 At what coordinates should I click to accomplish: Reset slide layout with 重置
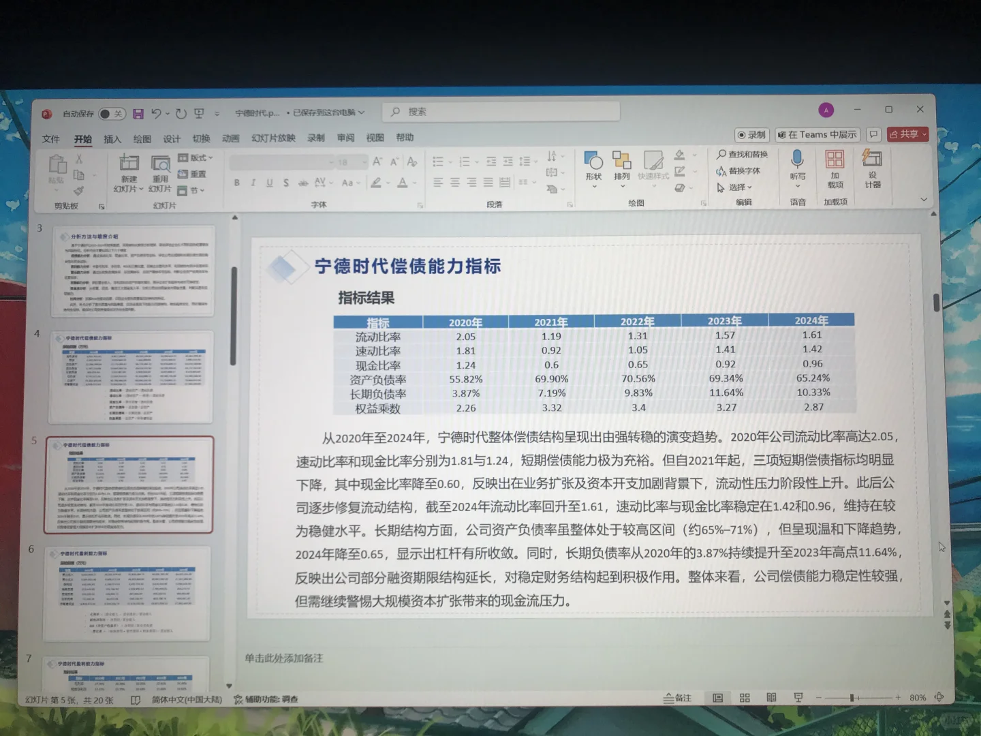(192, 174)
